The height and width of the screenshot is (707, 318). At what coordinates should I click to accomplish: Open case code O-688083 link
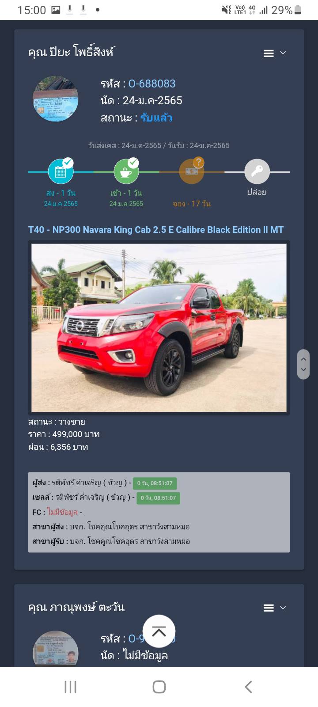[x=152, y=84]
